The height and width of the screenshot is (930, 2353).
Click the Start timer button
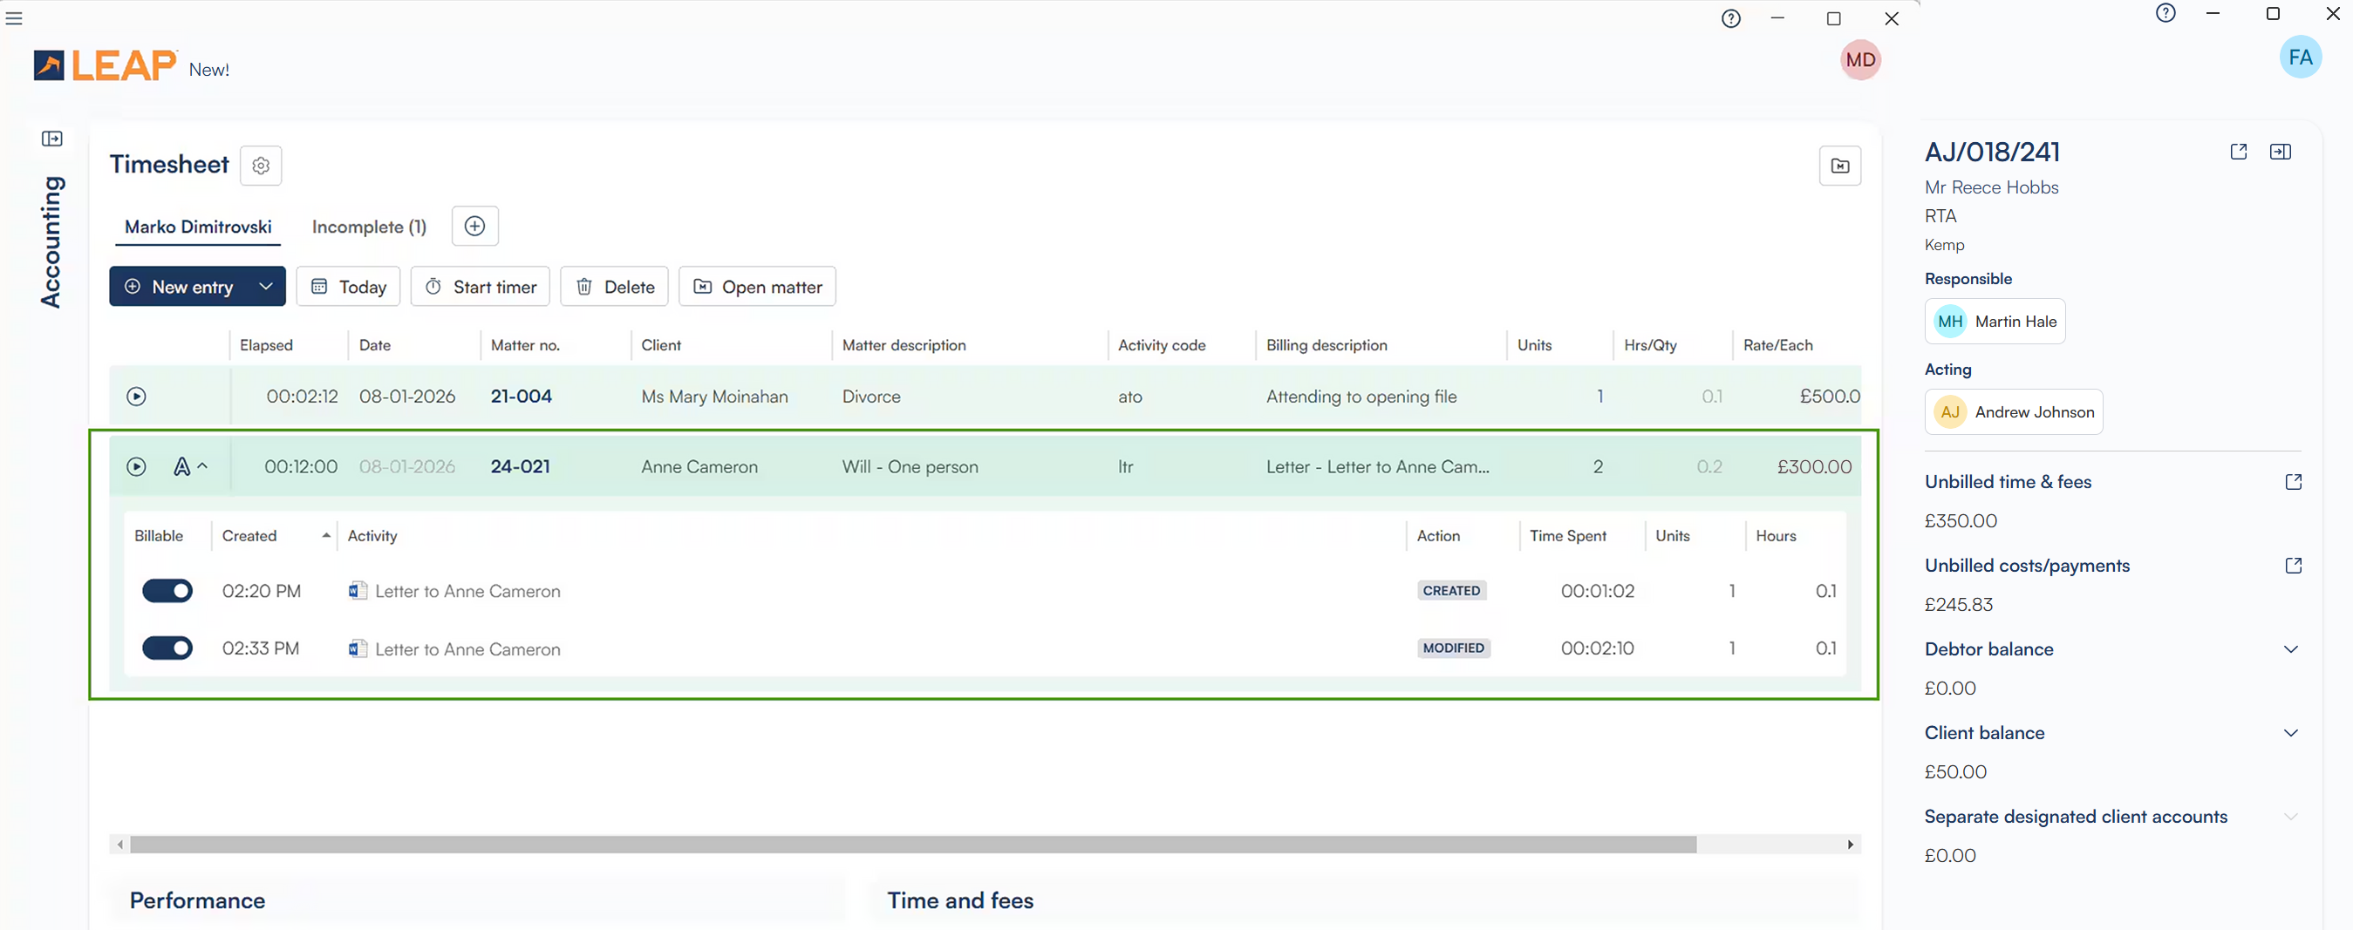point(481,287)
